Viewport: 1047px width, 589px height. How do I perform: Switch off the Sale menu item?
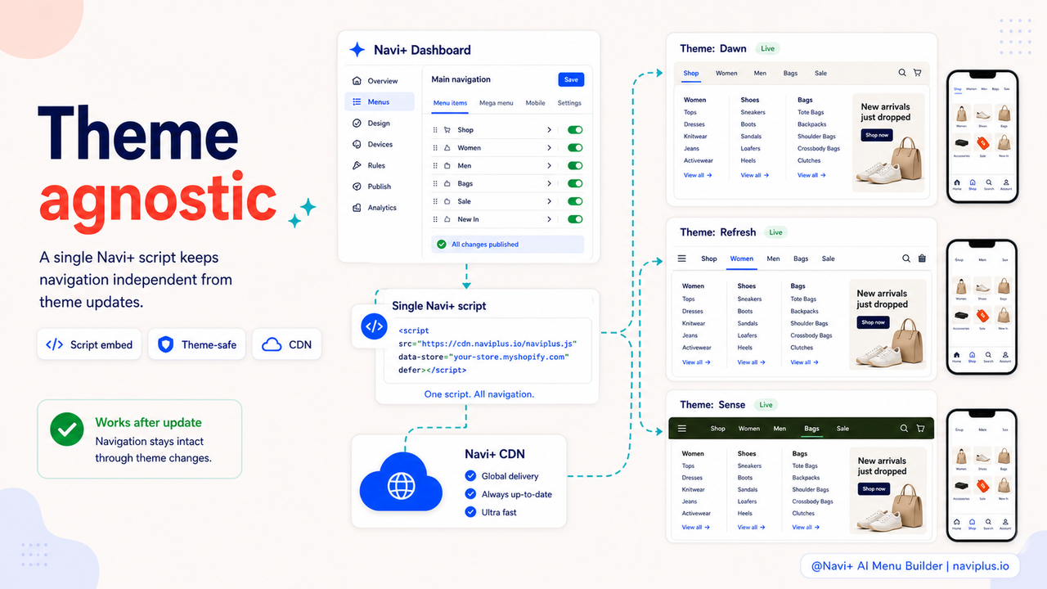pyautogui.click(x=575, y=201)
